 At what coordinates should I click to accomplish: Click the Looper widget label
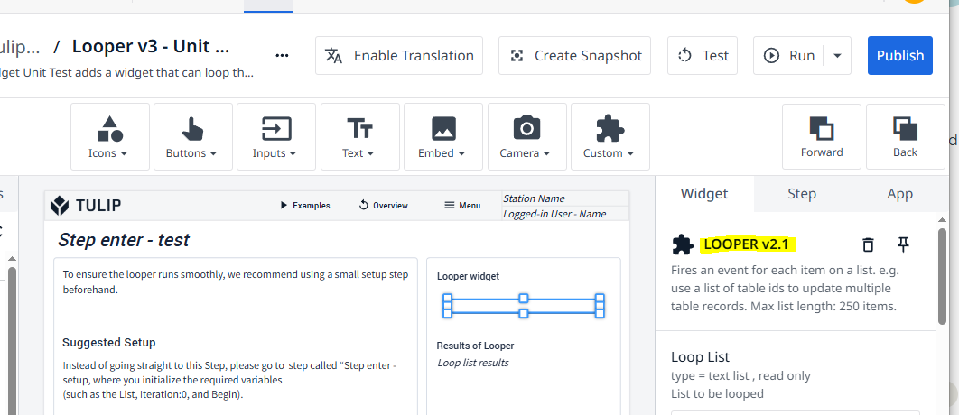468,276
